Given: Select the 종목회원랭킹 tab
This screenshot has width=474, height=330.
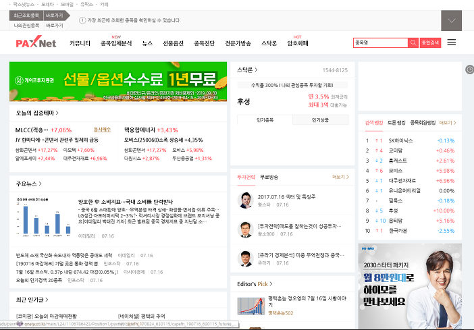Looking at the screenshot, I should (423, 123).
